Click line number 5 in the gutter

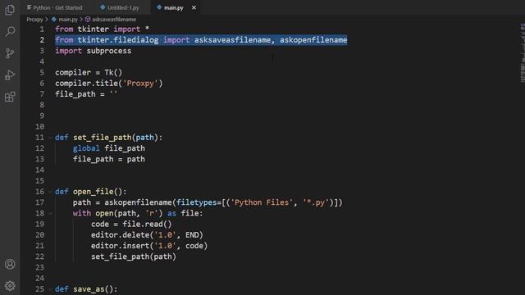pos(42,73)
